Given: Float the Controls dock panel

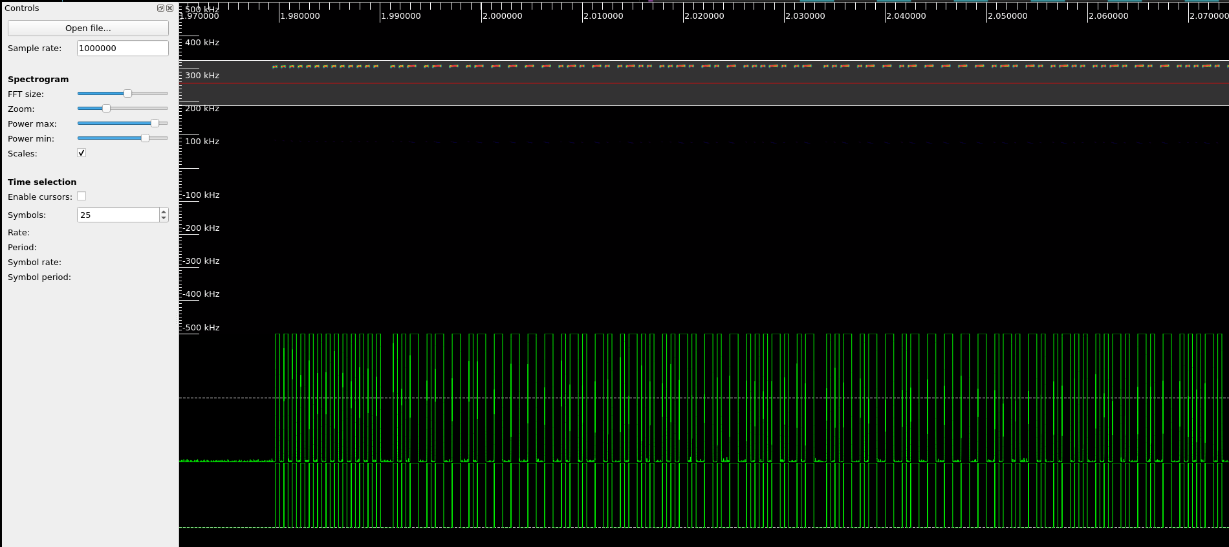Looking at the screenshot, I should 160,8.
